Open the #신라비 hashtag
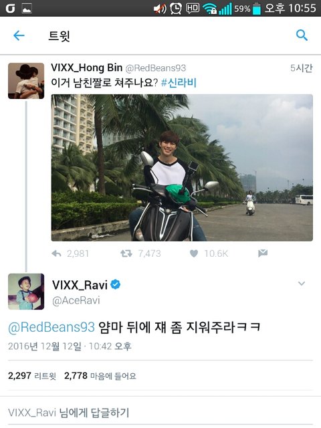This screenshot has width=321, height=428. (x=179, y=83)
